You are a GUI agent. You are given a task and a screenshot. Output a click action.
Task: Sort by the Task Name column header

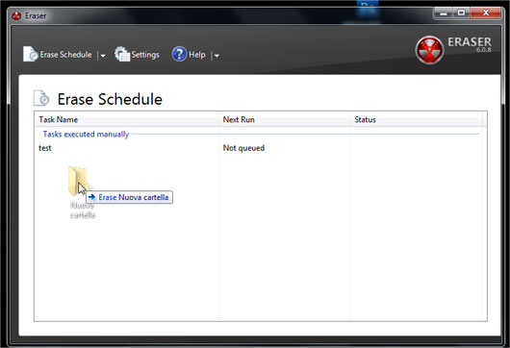point(127,119)
